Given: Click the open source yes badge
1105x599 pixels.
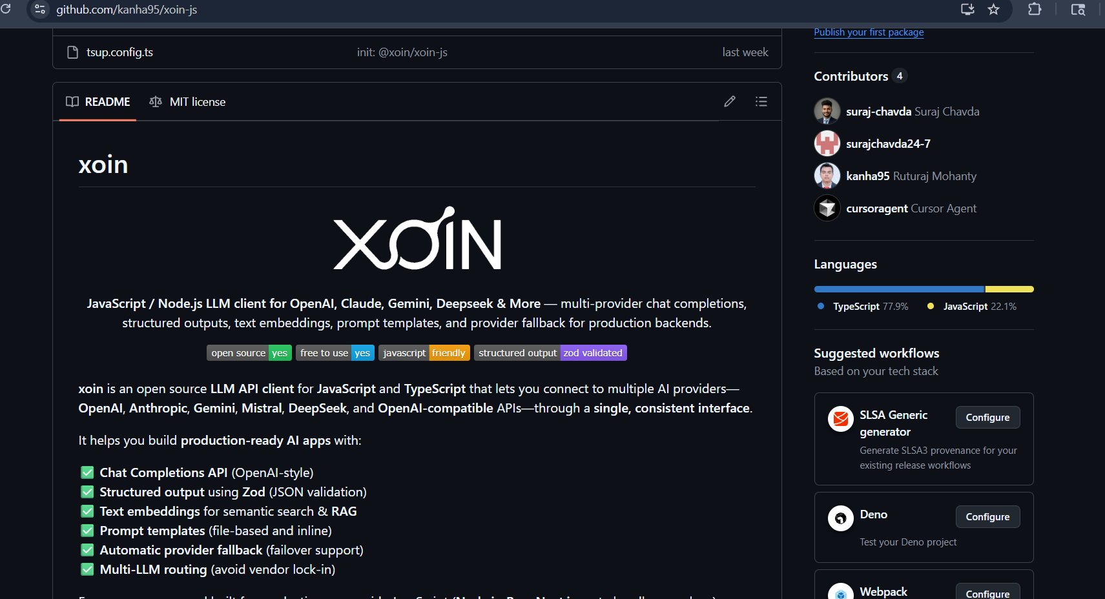Looking at the screenshot, I should point(249,353).
